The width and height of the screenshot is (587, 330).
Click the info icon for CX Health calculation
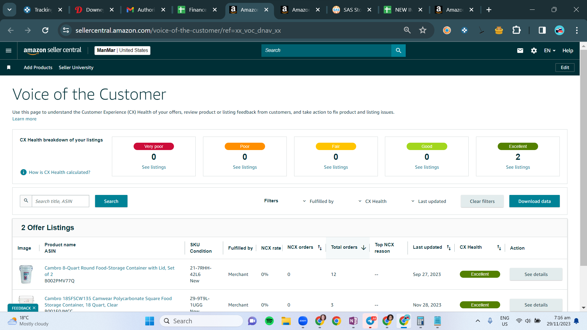(23, 172)
